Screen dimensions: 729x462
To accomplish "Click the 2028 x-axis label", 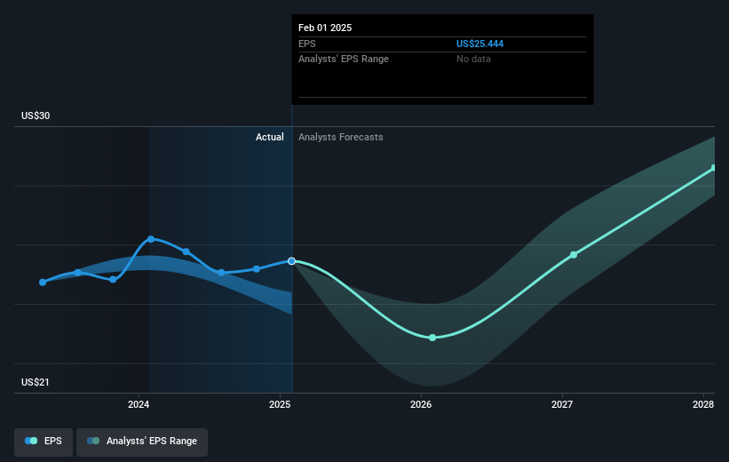I will [x=703, y=405].
